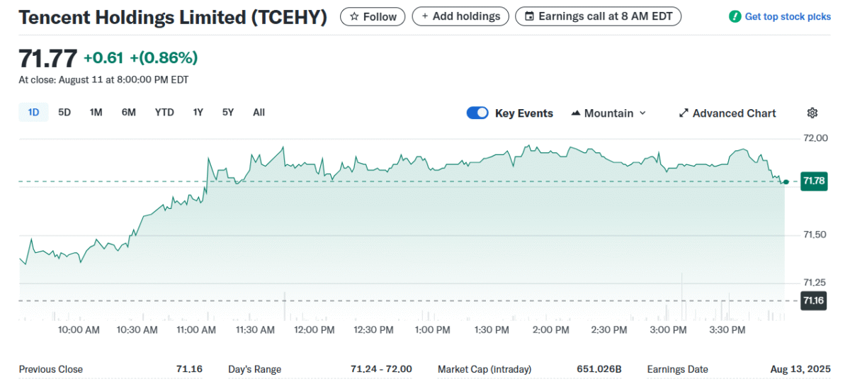Click the mountain chart type icon
The image size is (850, 384).
coord(575,113)
